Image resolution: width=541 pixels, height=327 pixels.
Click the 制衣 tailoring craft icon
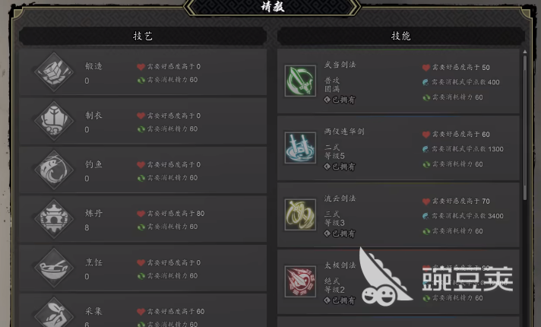coord(54,121)
